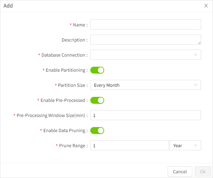Disable the Enable Pre-Processed switch

(97, 100)
